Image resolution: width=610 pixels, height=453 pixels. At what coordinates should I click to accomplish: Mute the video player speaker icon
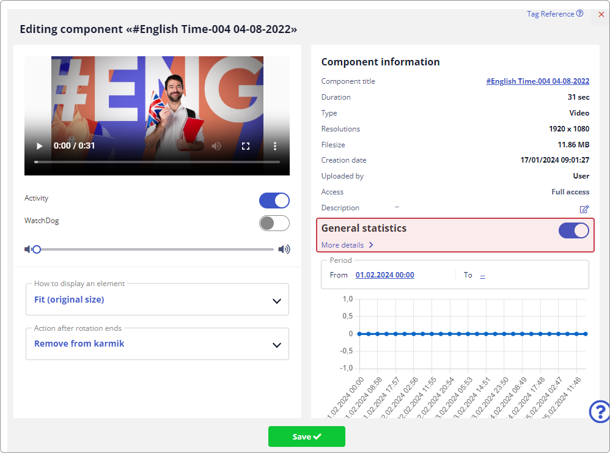(216, 146)
